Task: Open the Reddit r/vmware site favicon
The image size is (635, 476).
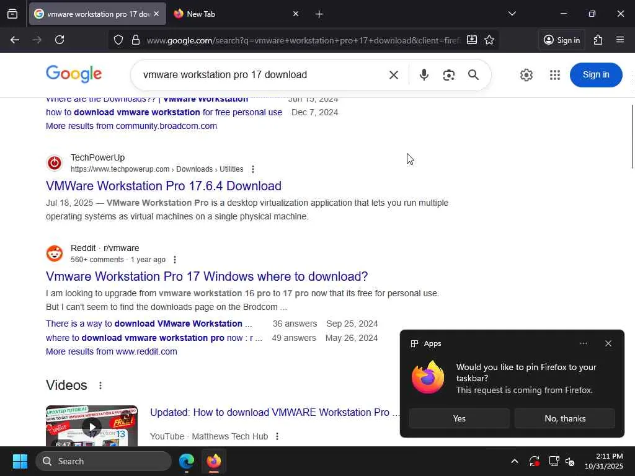Action: (x=55, y=253)
